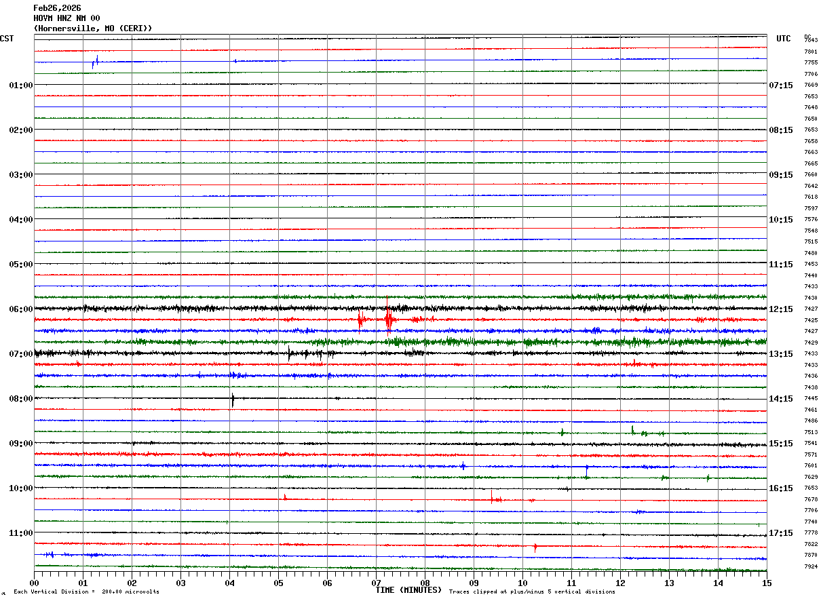Click the Hornersville, MO (CERI) location text
This screenshot has width=821, height=601.
pos(93,28)
